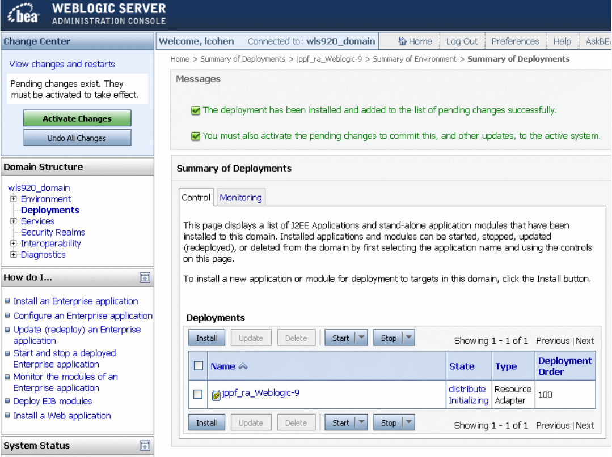Open Monitor the modules help link
This screenshot has width=612, height=457.
tap(66, 382)
